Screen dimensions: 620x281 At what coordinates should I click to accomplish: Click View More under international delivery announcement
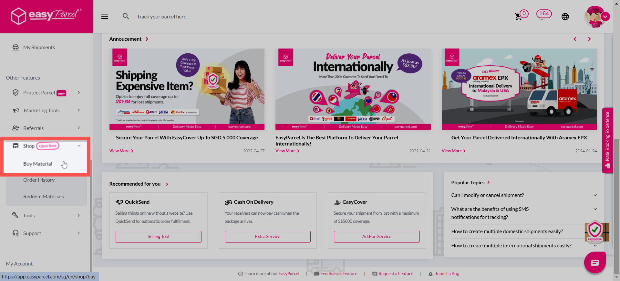287,151
